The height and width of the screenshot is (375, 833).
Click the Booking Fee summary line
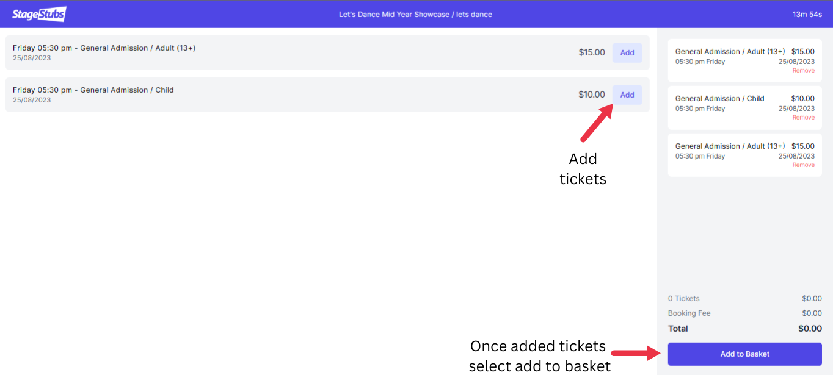coord(689,313)
